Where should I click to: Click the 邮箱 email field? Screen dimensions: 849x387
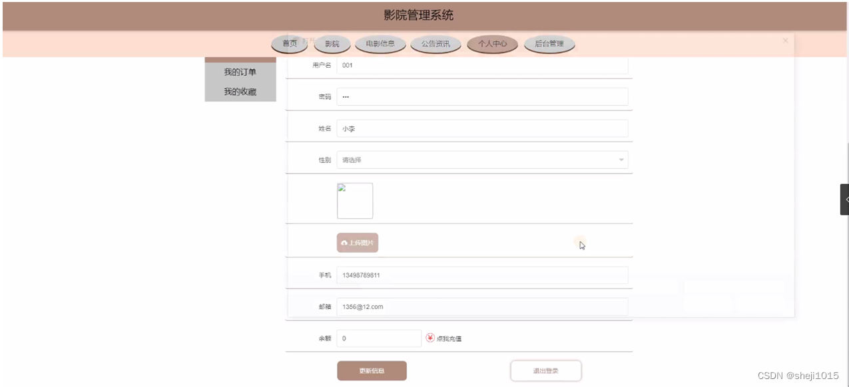point(482,307)
